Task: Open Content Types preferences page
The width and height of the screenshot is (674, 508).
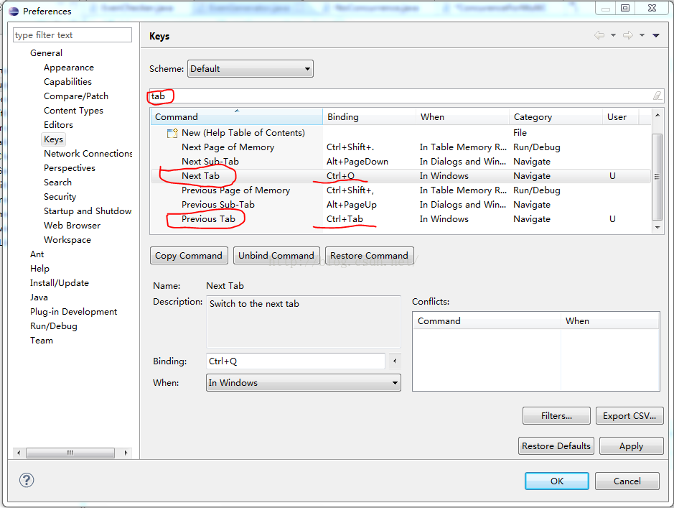Action: pos(73,111)
